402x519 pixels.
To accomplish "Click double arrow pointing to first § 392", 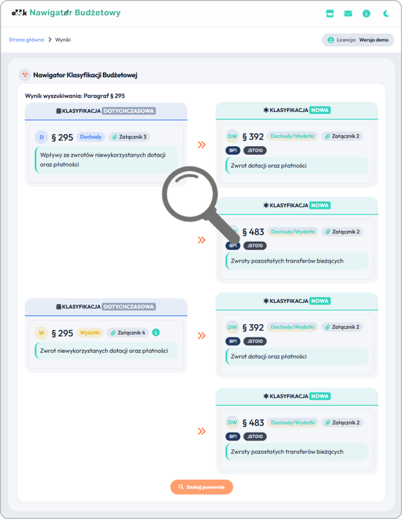I will 202,144.
